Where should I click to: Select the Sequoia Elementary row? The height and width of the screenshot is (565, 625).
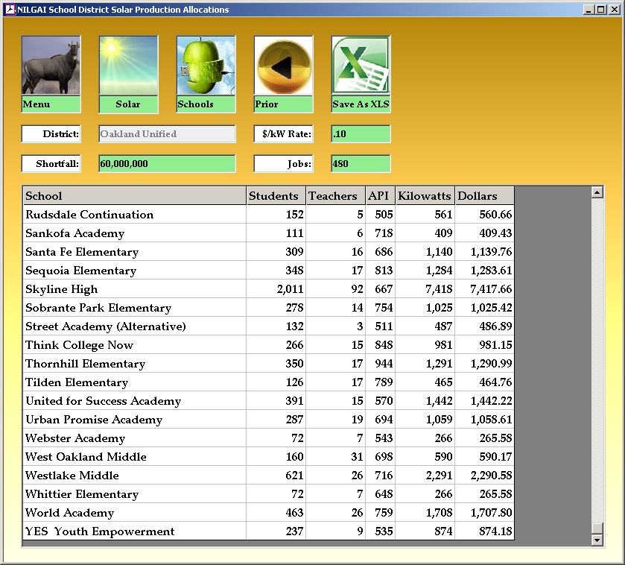269,271
